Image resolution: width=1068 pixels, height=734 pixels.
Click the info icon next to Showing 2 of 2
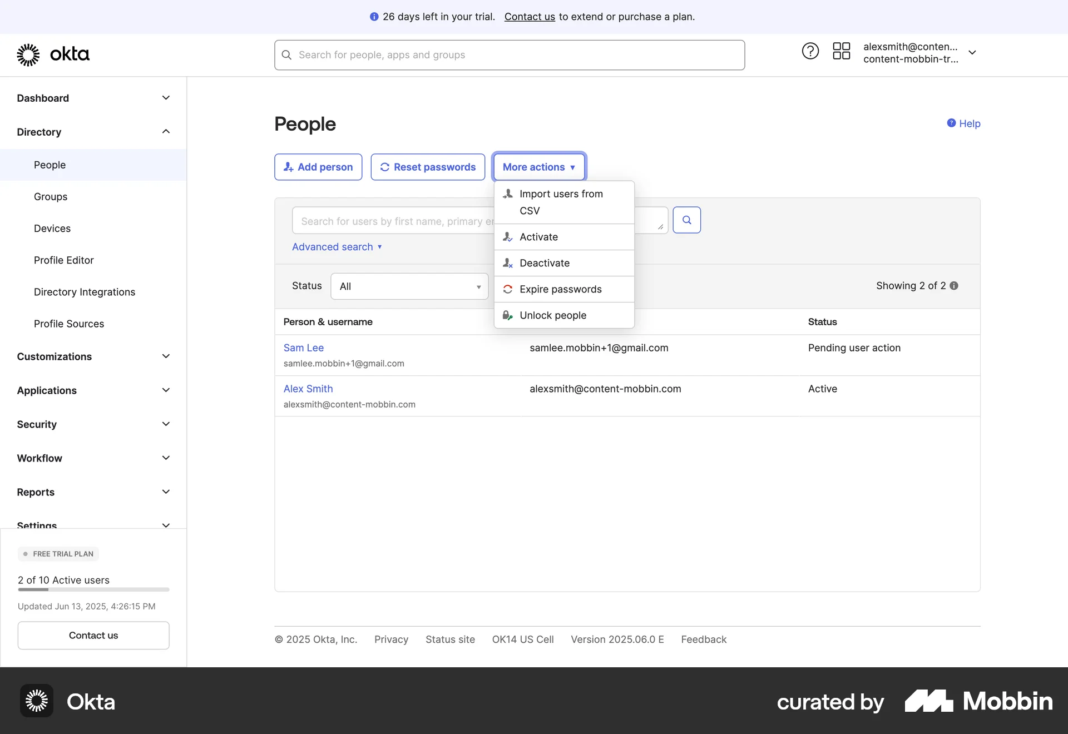pos(955,285)
